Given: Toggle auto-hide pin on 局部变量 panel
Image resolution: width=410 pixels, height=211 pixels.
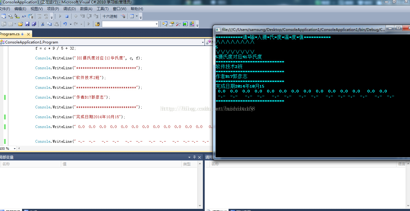Looking at the screenshot, I should coord(194,157).
